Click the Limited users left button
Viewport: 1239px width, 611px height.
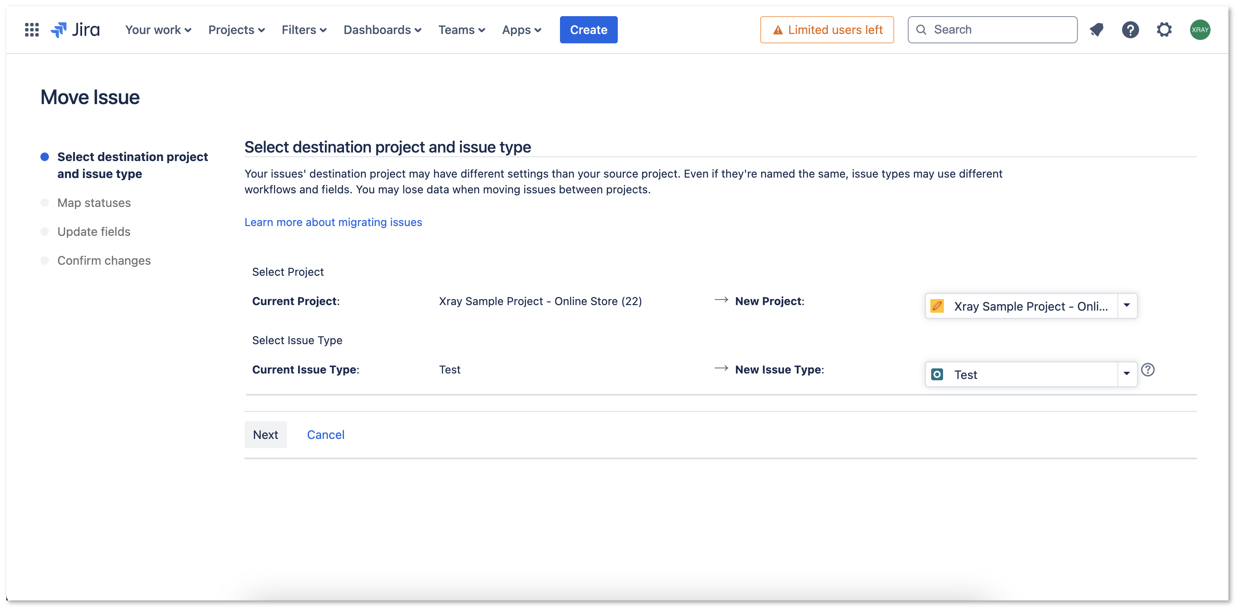(827, 30)
